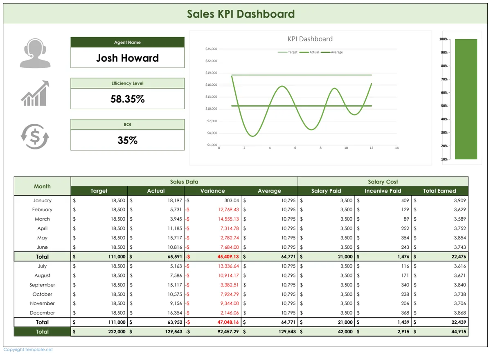Select grand total earned 44,915
491x355 pixels.
tap(459, 332)
